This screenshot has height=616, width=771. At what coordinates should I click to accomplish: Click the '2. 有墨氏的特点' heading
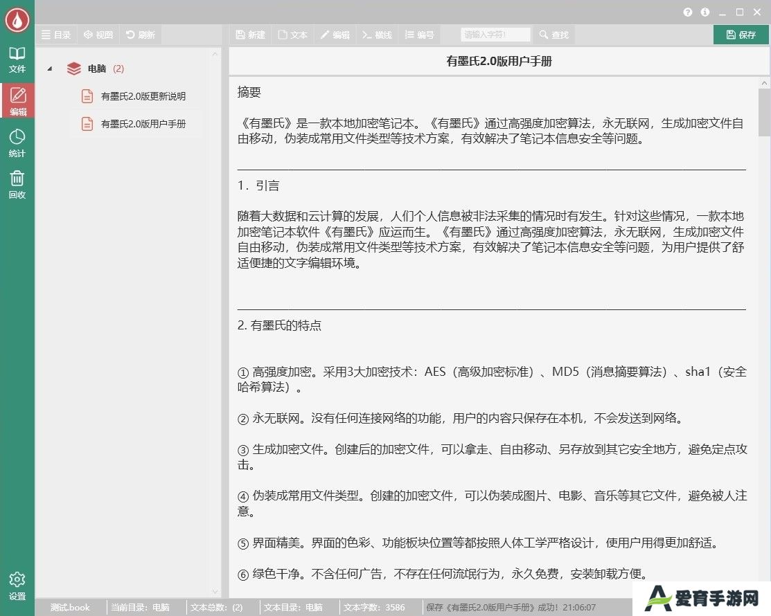279,325
